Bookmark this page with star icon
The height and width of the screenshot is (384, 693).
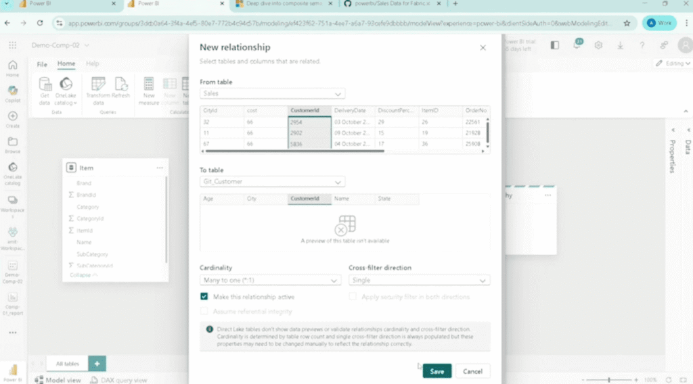(x=627, y=24)
